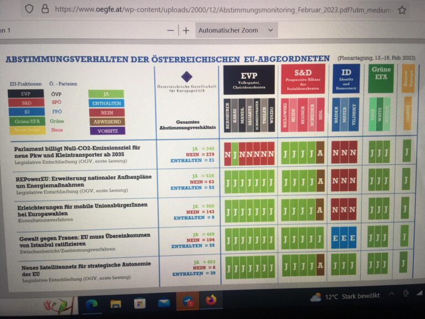The width and height of the screenshot is (425, 319).
Task: Open the Automatischer Zoom dropdown
Action: tap(236, 30)
